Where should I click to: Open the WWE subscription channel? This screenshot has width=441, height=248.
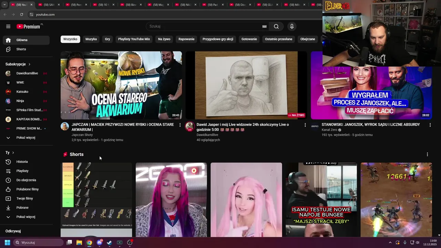tap(26, 83)
